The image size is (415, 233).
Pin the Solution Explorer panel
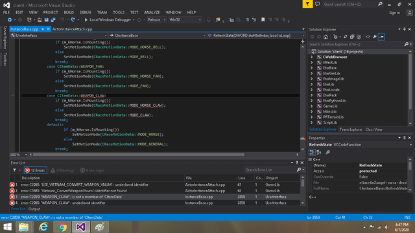point(405,29)
